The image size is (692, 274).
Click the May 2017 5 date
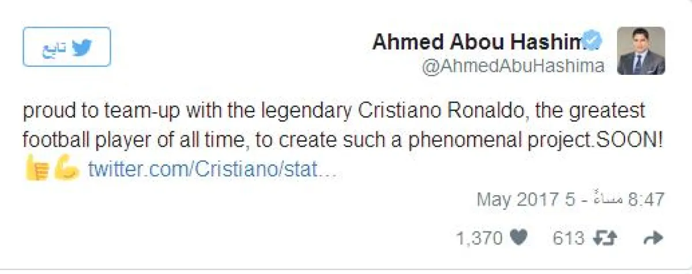click(526, 199)
